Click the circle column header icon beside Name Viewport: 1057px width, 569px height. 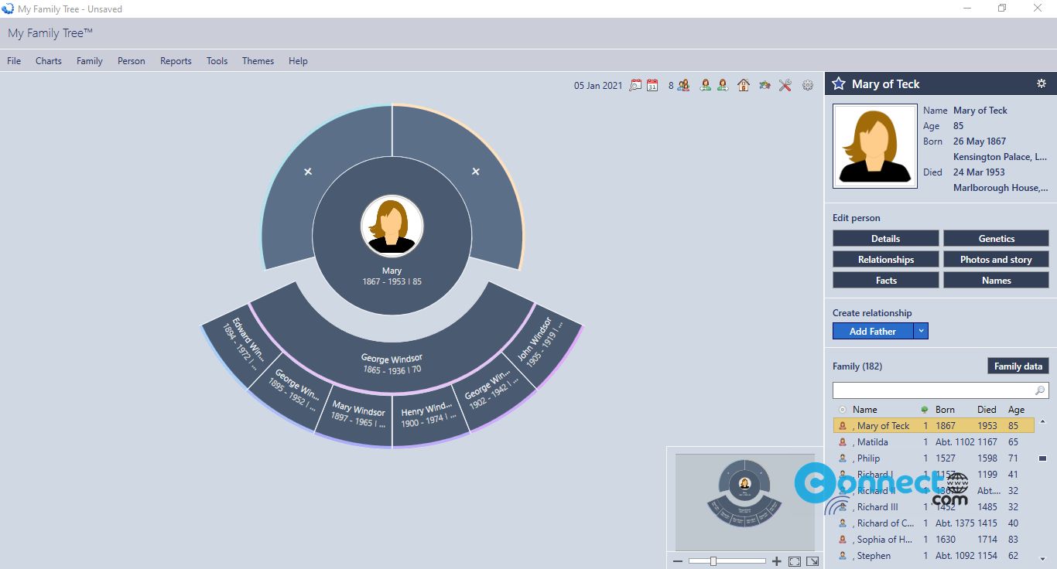[843, 410]
